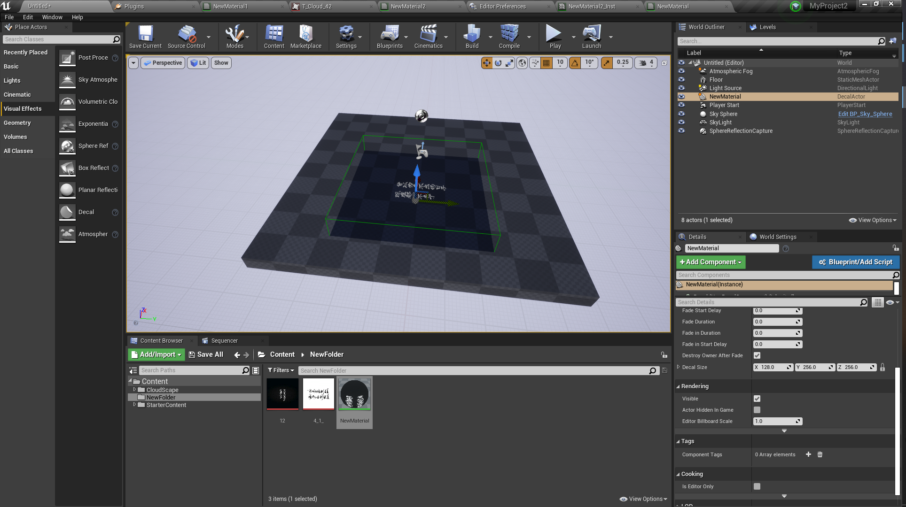Click Save All button
Image resolution: width=906 pixels, height=507 pixels.
[x=206, y=355]
